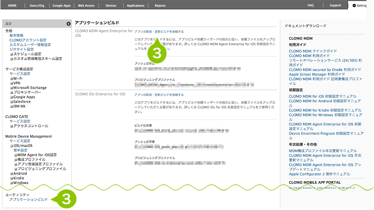Open CLOMO MDM for Kindle setup manual

325,110
